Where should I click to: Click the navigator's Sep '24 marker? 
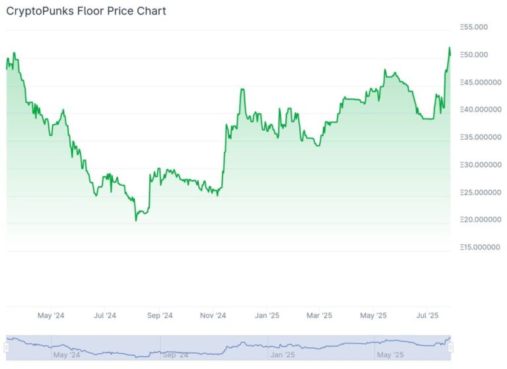point(175,355)
